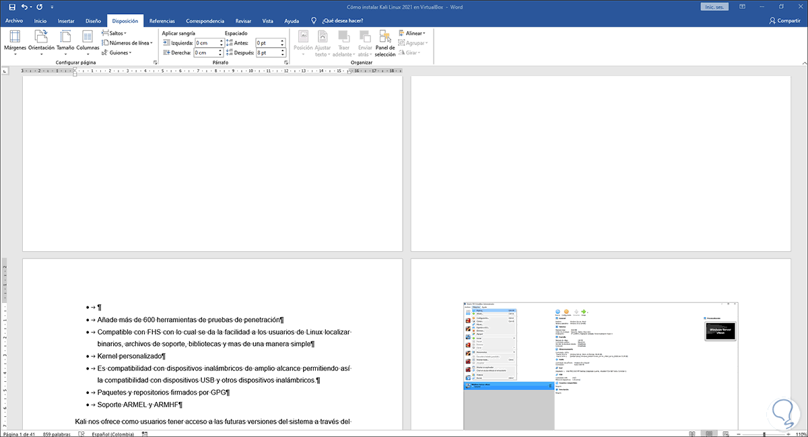Viewport: 808px width, 437px height.
Task: Decrease Derecha indent with down arrow
Action: coord(221,55)
